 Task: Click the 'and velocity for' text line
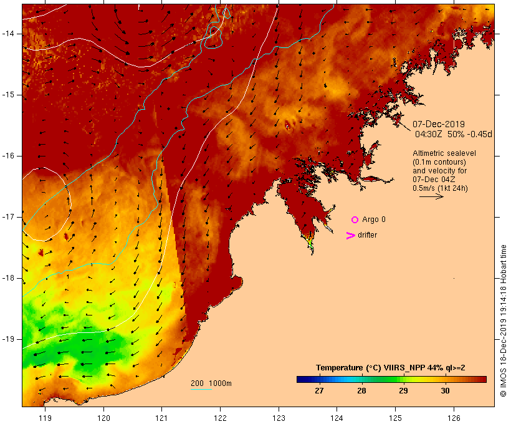pyautogui.click(x=439, y=171)
